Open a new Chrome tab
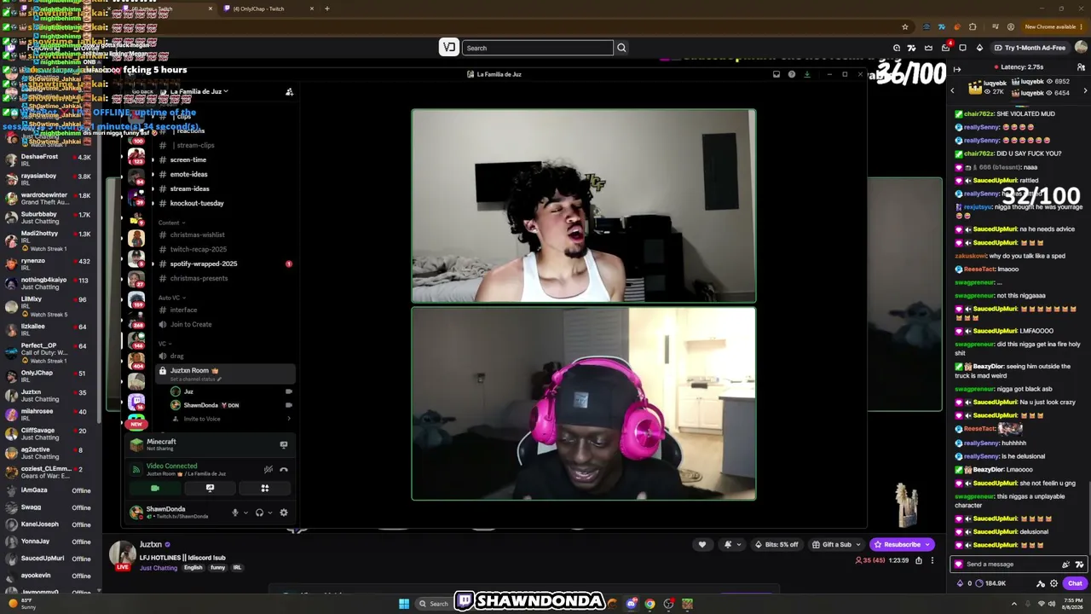Screen dimensions: 1091x614 click(x=326, y=9)
